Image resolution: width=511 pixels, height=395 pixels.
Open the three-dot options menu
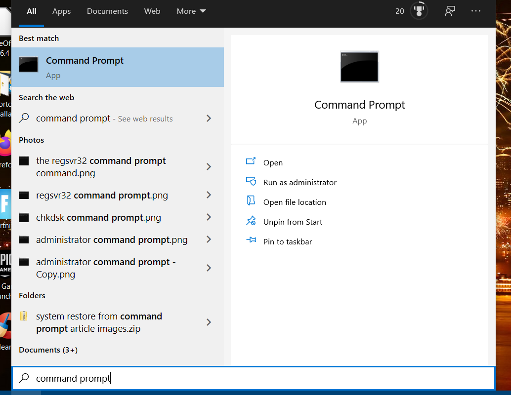pos(476,11)
